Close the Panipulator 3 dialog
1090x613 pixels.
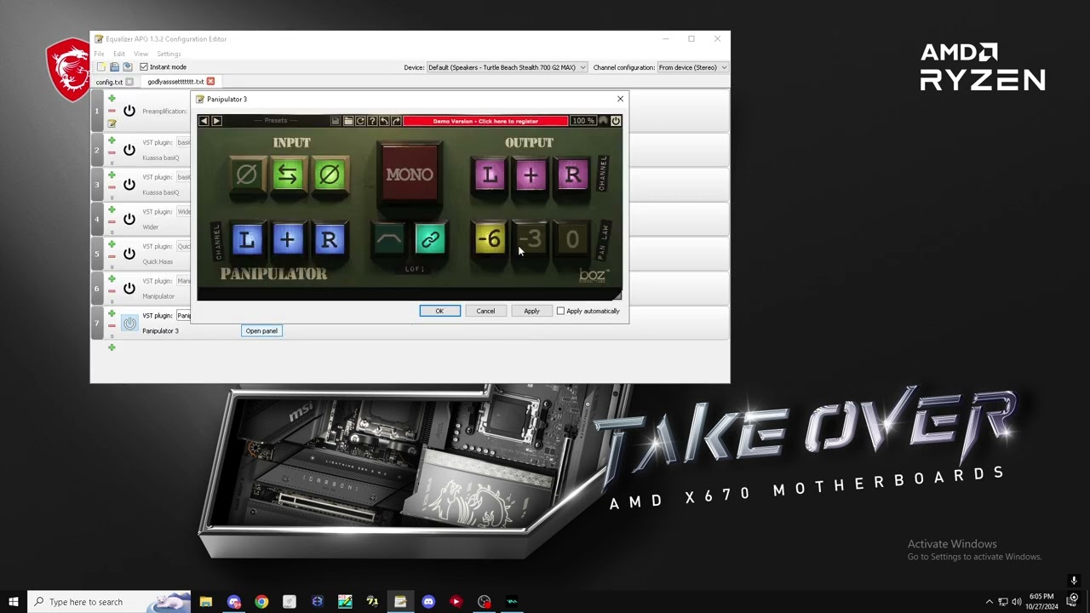tap(620, 99)
